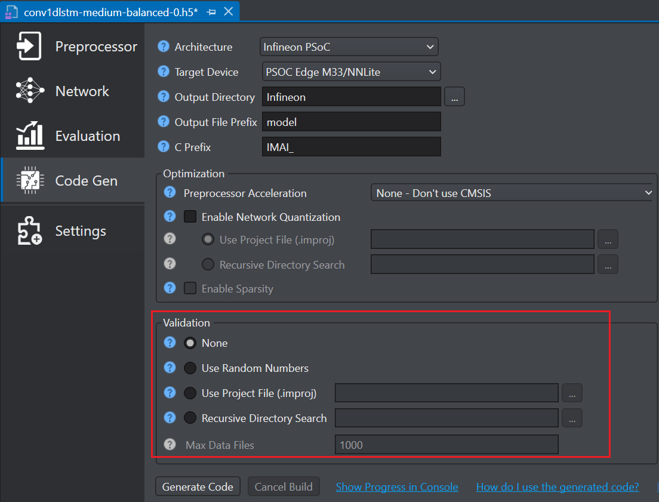This screenshot has height=502, width=659.
Task: Click the Optimization recursive directory path field
Action: click(x=482, y=264)
